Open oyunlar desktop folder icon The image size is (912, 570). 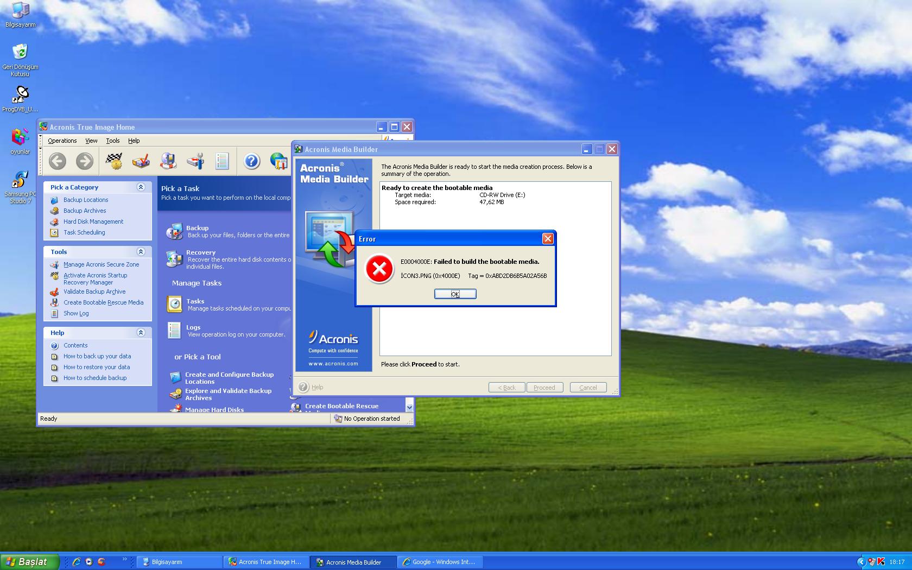20,141
